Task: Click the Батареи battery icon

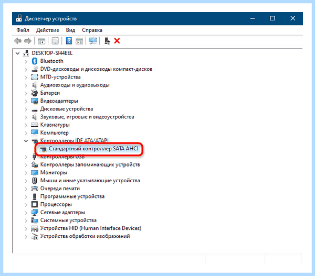Action: (x=35, y=93)
